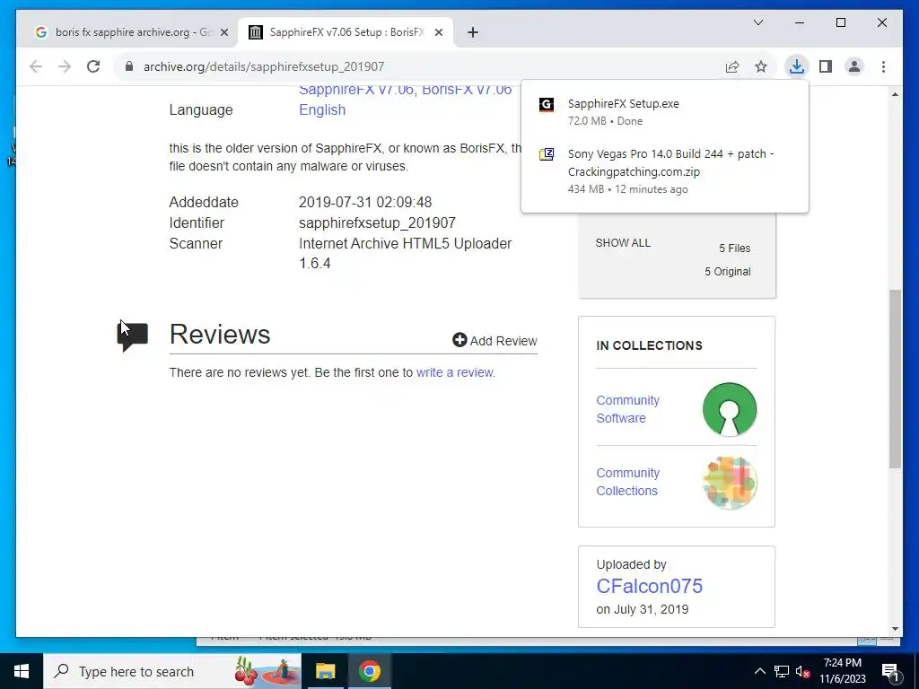Click the Addeddate value 2019-07-31 02:09:48

click(365, 203)
